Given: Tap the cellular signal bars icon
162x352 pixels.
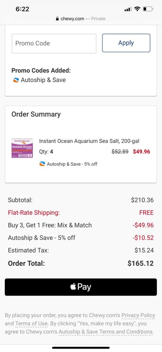Looking at the screenshot, I should point(128,9).
